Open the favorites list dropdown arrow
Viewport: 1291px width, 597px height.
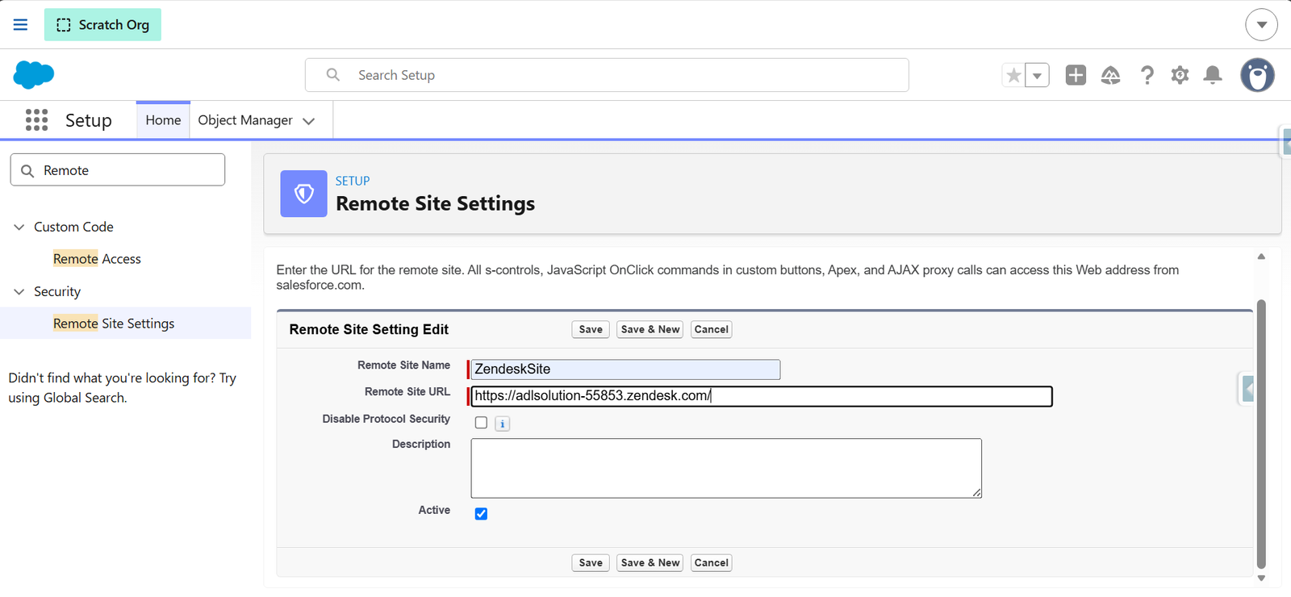pos(1038,75)
